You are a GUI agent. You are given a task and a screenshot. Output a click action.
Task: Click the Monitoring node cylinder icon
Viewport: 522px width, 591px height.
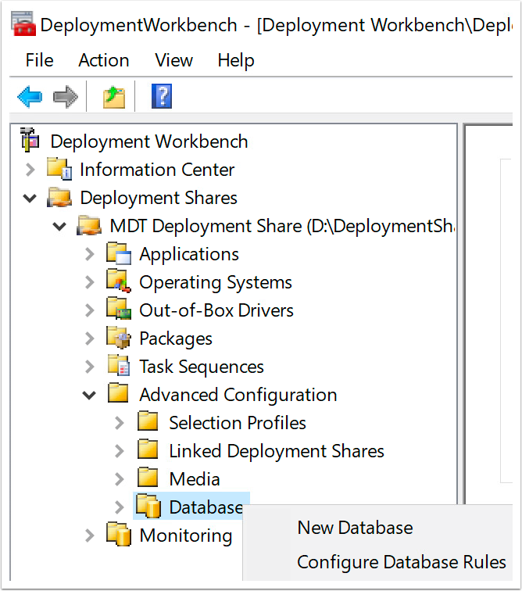point(119,534)
